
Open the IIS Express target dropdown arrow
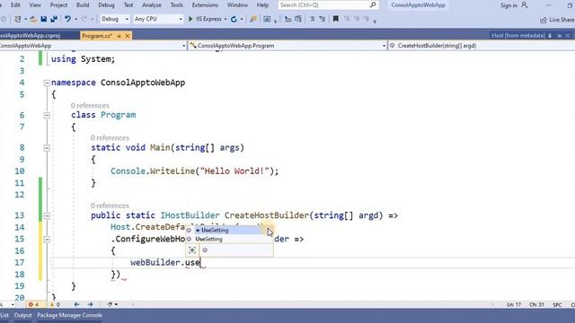[x=226, y=19]
